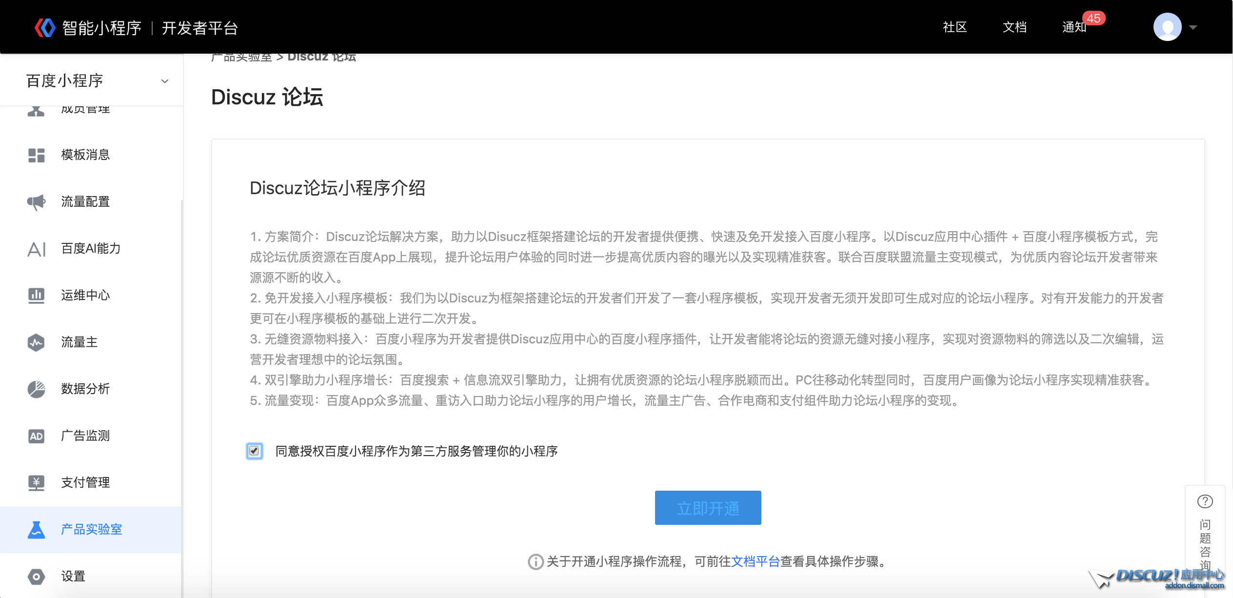This screenshot has width=1233, height=598.
Task: Click the 广告监测 AD icon
Action: coord(36,436)
